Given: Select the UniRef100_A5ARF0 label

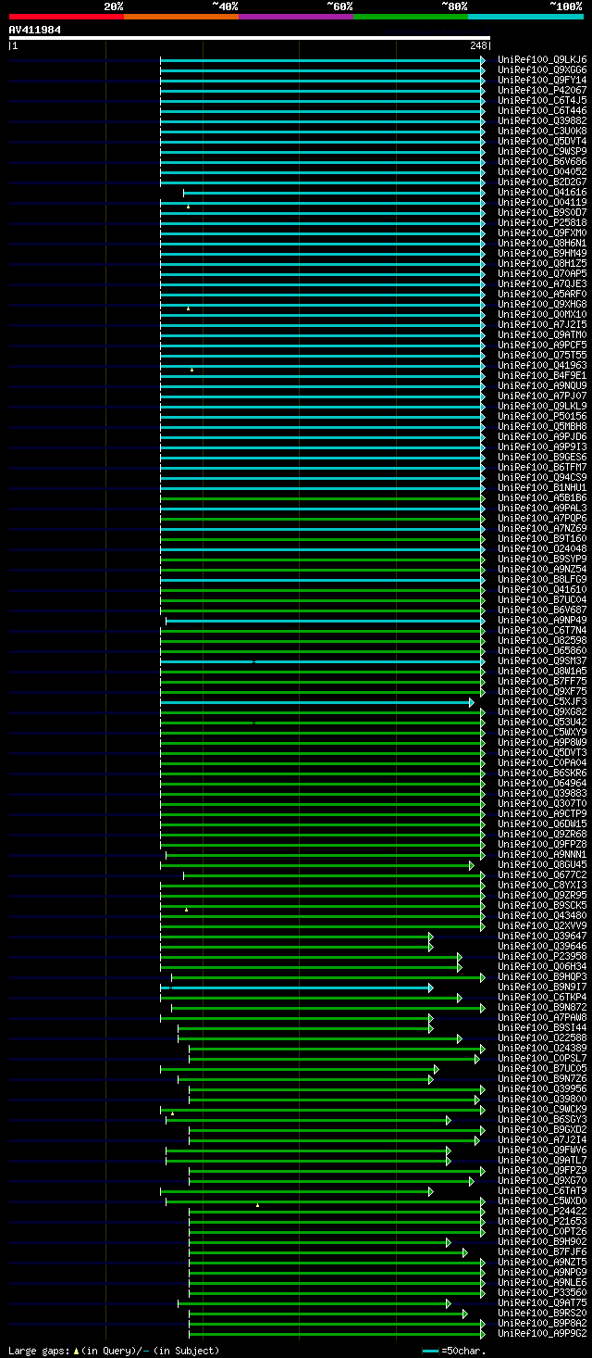Looking at the screenshot, I should click(x=542, y=294).
